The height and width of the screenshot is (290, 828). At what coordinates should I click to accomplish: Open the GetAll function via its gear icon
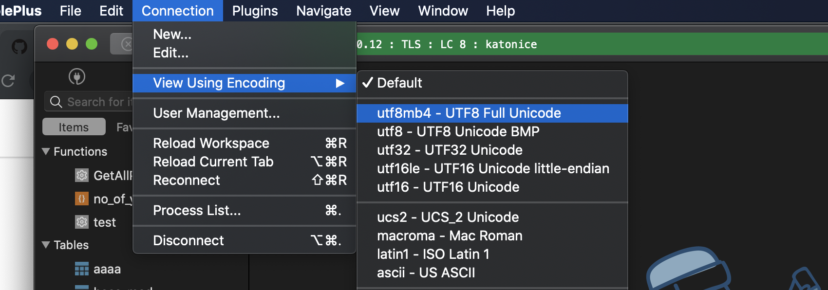click(x=82, y=176)
